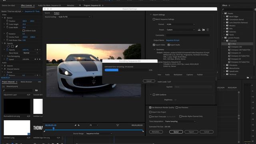The width and height of the screenshot is (256, 144).
Task: Toggle Anti-flicker Filter stopwatch
Action: click(x=7, y=40)
